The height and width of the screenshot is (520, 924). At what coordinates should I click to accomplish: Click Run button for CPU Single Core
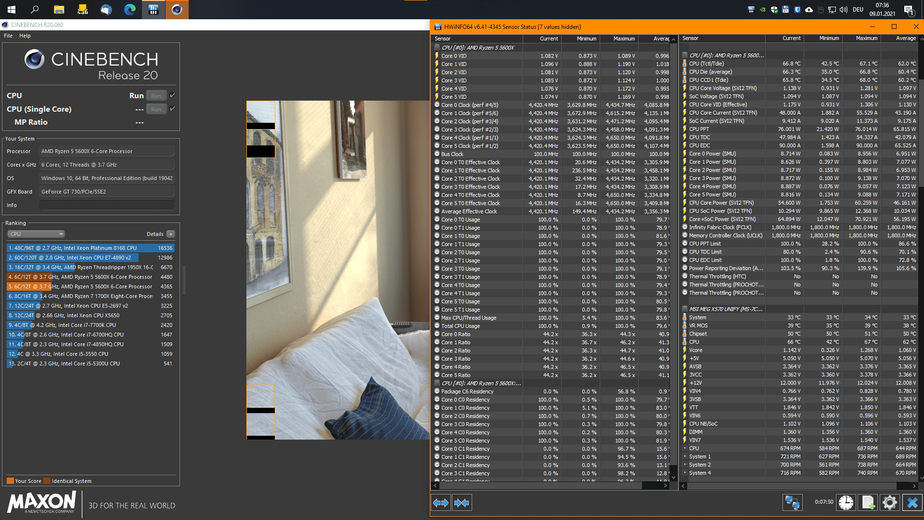pyautogui.click(x=156, y=109)
